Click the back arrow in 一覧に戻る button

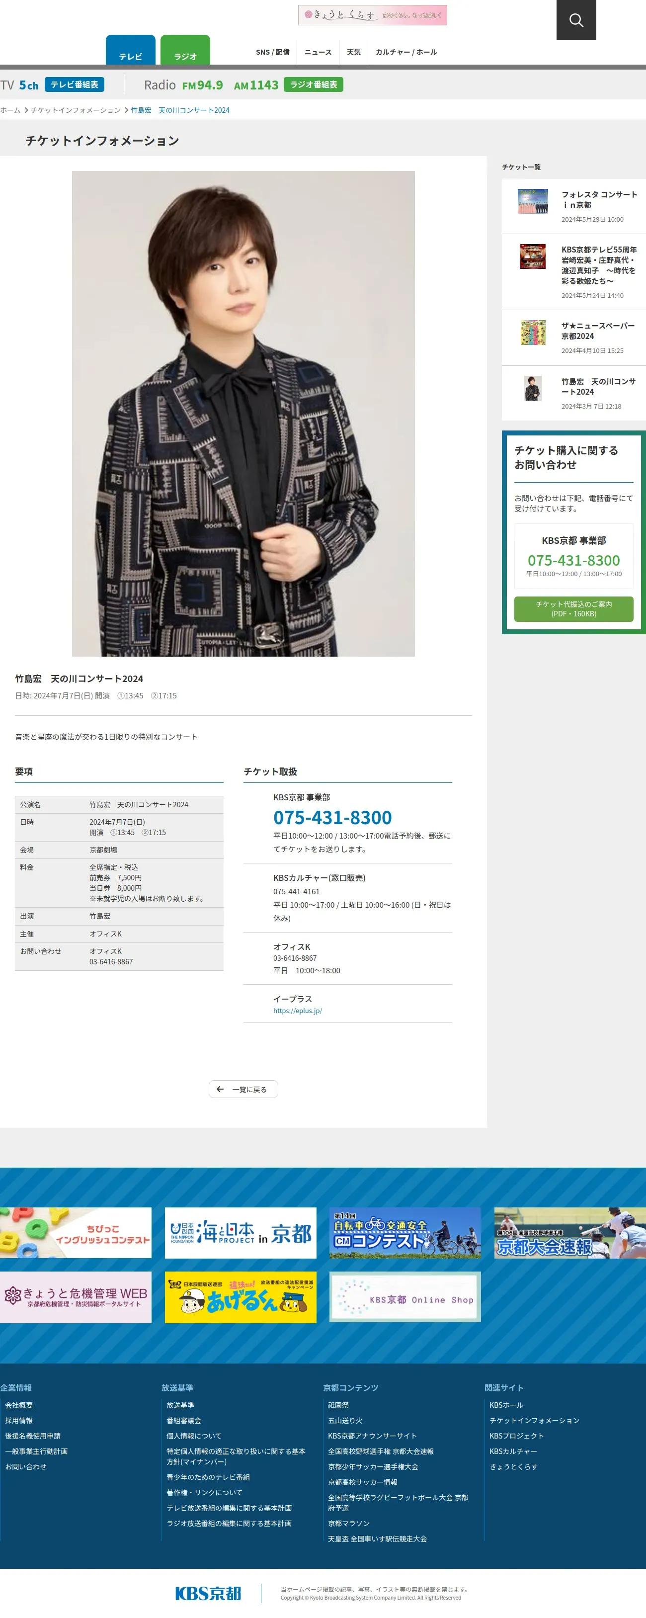(x=220, y=1089)
